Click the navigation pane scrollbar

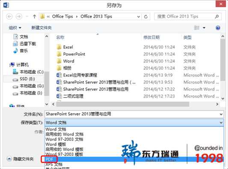[47, 83]
